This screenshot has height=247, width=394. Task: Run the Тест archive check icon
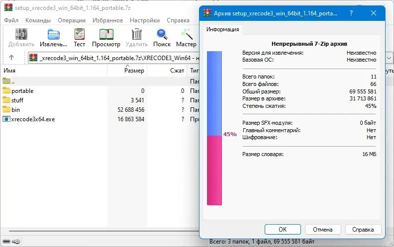80,34
